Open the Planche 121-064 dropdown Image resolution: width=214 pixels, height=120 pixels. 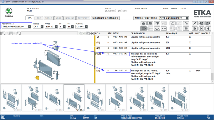tap(86, 27)
